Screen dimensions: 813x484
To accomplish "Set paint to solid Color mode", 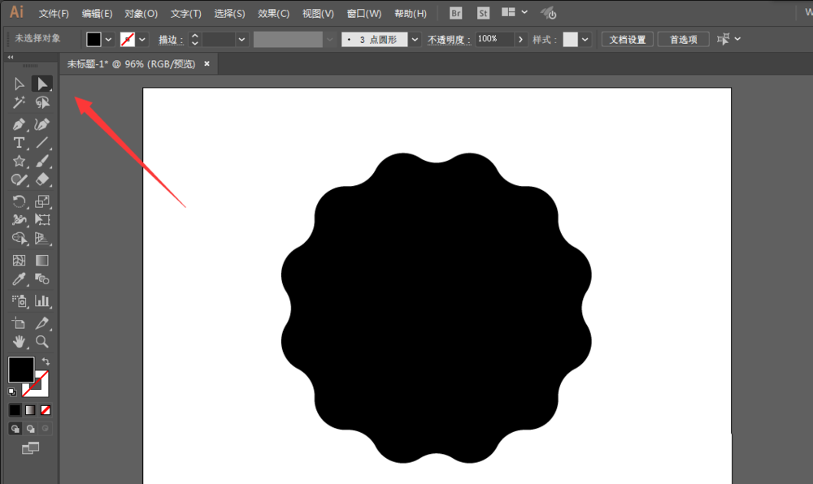I will [15, 410].
